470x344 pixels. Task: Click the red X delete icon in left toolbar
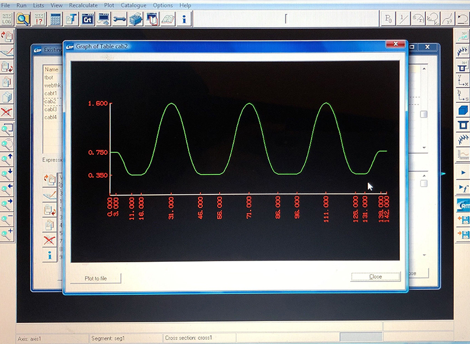point(7,113)
